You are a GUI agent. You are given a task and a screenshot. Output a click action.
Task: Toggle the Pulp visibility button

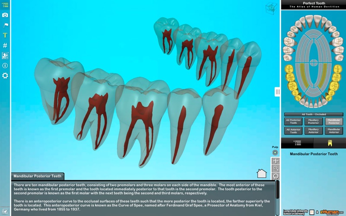(x=275, y=152)
